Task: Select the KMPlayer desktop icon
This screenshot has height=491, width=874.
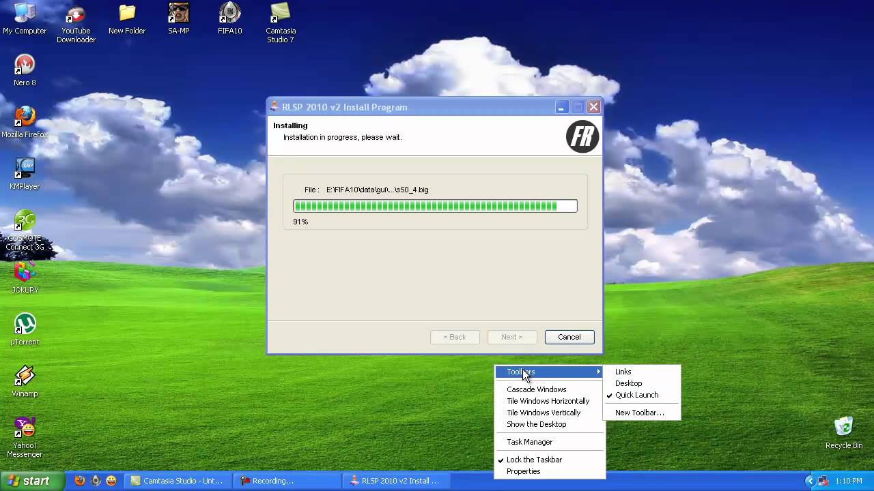Action: [25, 174]
